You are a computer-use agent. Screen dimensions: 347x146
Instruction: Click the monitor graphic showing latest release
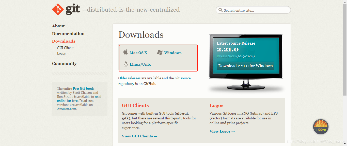point(246,62)
